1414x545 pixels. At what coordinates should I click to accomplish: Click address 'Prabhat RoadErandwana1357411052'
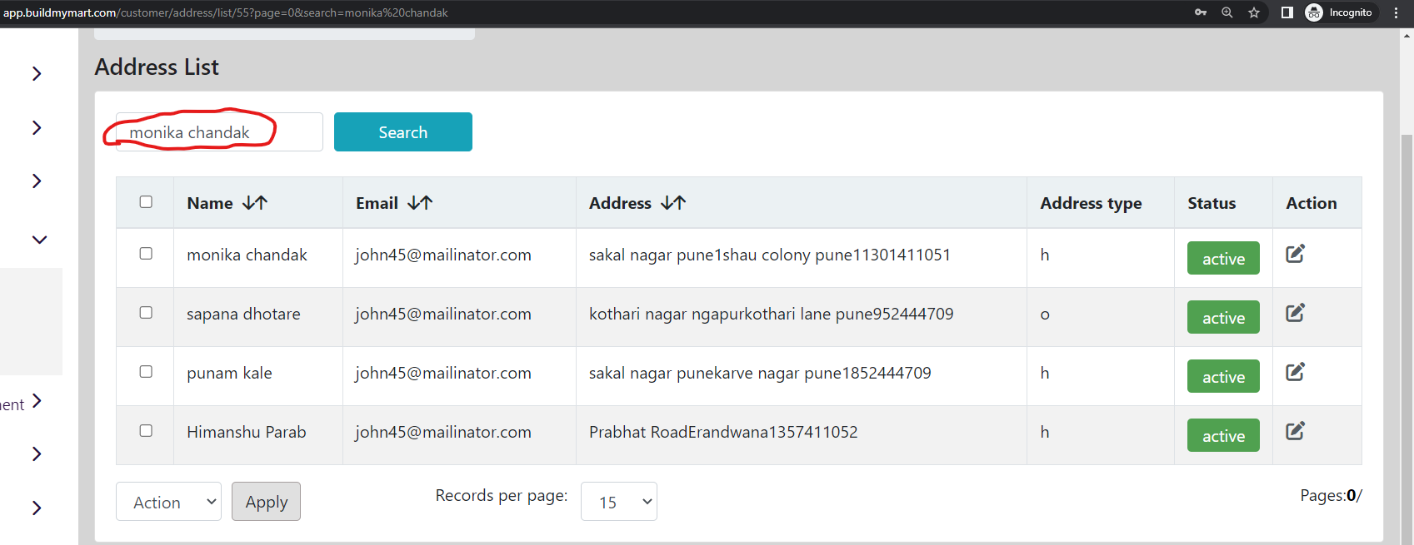pyautogui.click(x=723, y=432)
